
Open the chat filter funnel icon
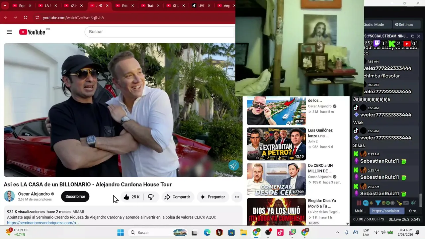tap(378, 203)
